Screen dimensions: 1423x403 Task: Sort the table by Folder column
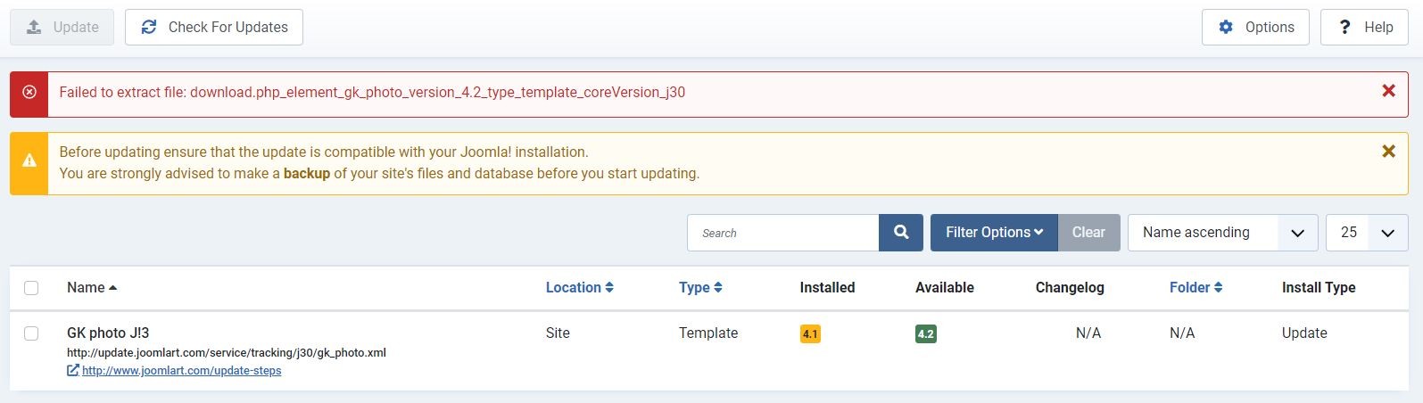point(1195,288)
